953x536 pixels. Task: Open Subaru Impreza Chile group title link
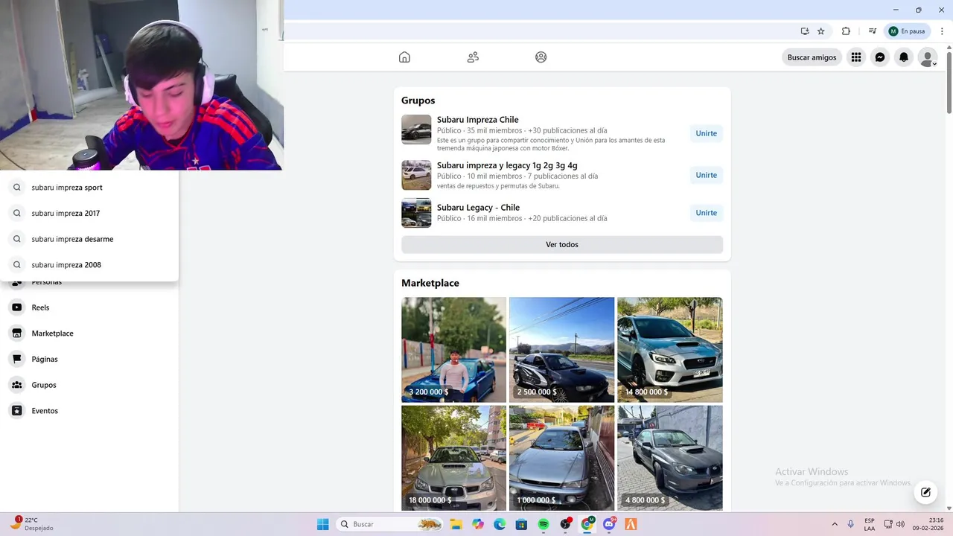[x=477, y=120]
